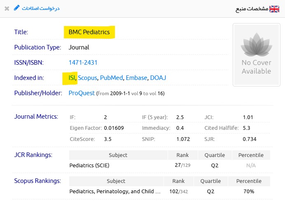The width and height of the screenshot is (285, 206).
Task: Open ISSN 1471-2431 link
Action: coord(83,63)
